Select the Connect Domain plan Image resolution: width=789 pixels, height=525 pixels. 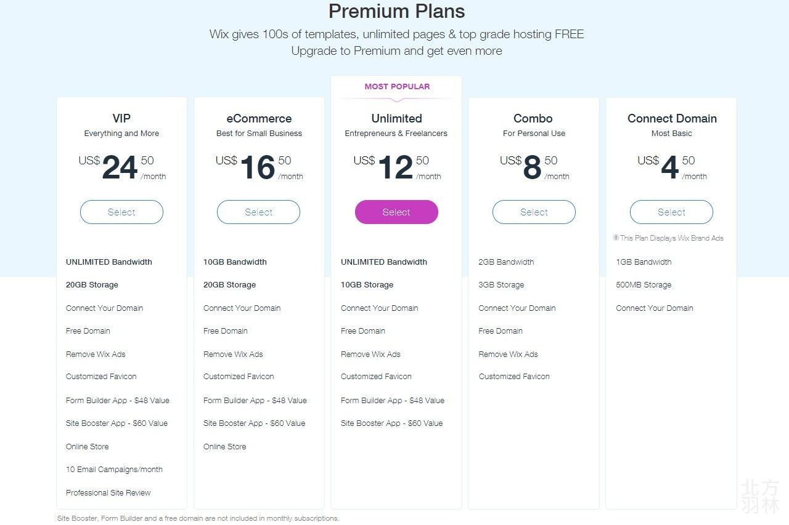tap(671, 212)
